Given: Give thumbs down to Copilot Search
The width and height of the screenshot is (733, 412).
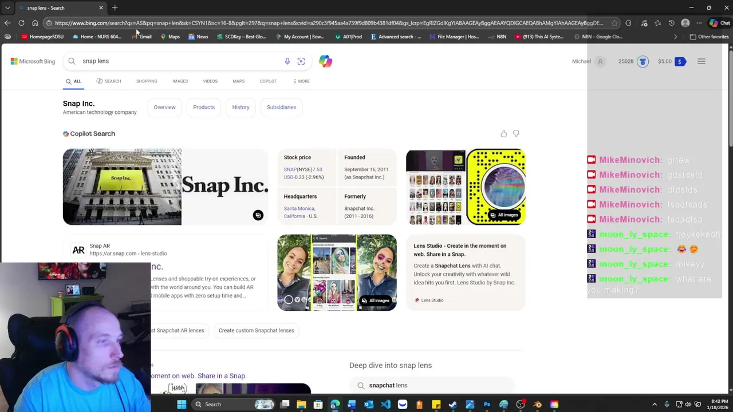Looking at the screenshot, I should [516, 134].
